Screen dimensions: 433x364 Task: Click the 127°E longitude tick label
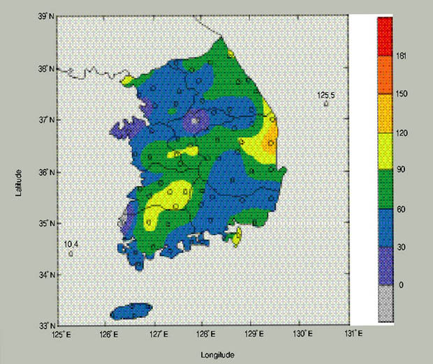[x=159, y=334]
